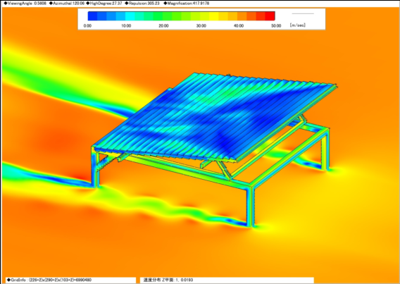400x284 pixels.
Task: Click the [m/sec] unit label
Action: [x=297, y=25]
